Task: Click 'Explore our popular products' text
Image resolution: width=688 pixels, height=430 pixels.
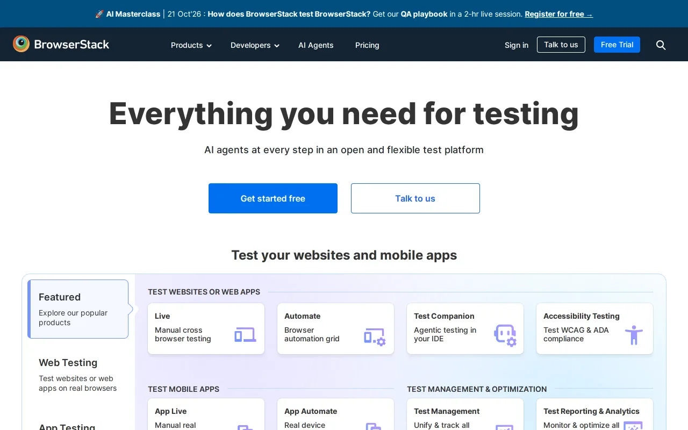Action: 73,318
